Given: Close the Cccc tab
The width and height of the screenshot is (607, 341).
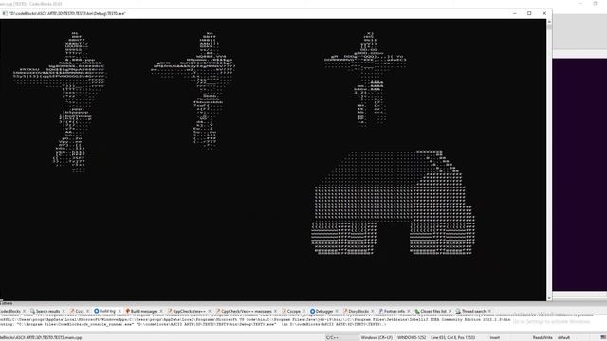Looking at the screenshot, I should point(87,311).
